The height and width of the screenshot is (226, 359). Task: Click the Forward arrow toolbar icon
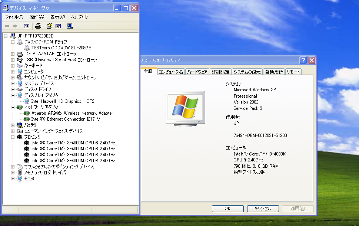click(15, 26)
